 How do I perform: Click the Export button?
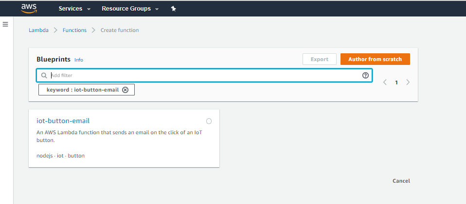[x=320, y=59]
